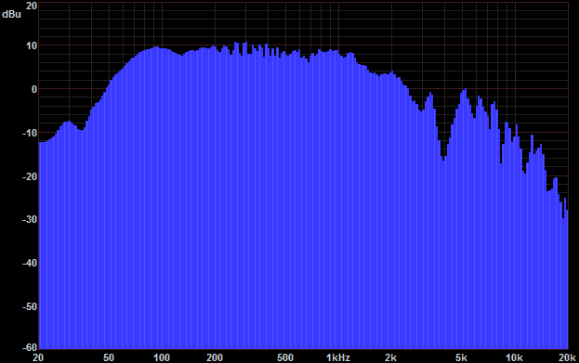This screenshot has width=579, height=363.
Task: Click the -20 level axis label
Action: 29,176
